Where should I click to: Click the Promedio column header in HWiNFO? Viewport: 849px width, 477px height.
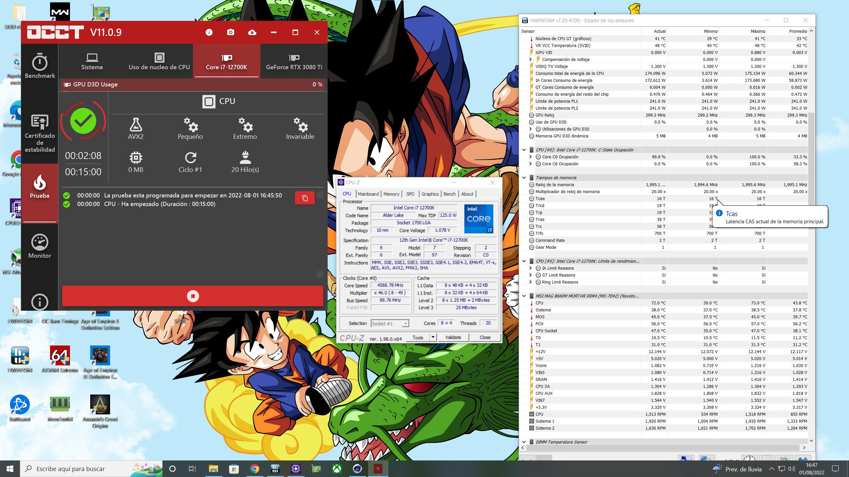(788, 31)
